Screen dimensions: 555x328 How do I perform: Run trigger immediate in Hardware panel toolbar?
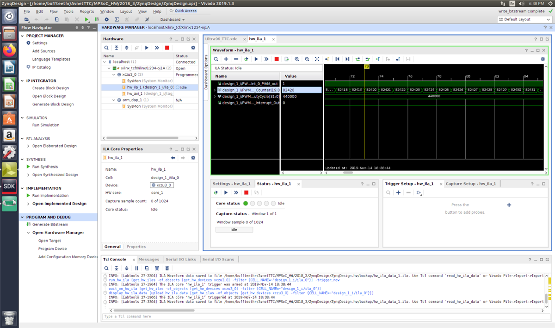(x=157, y=48)
